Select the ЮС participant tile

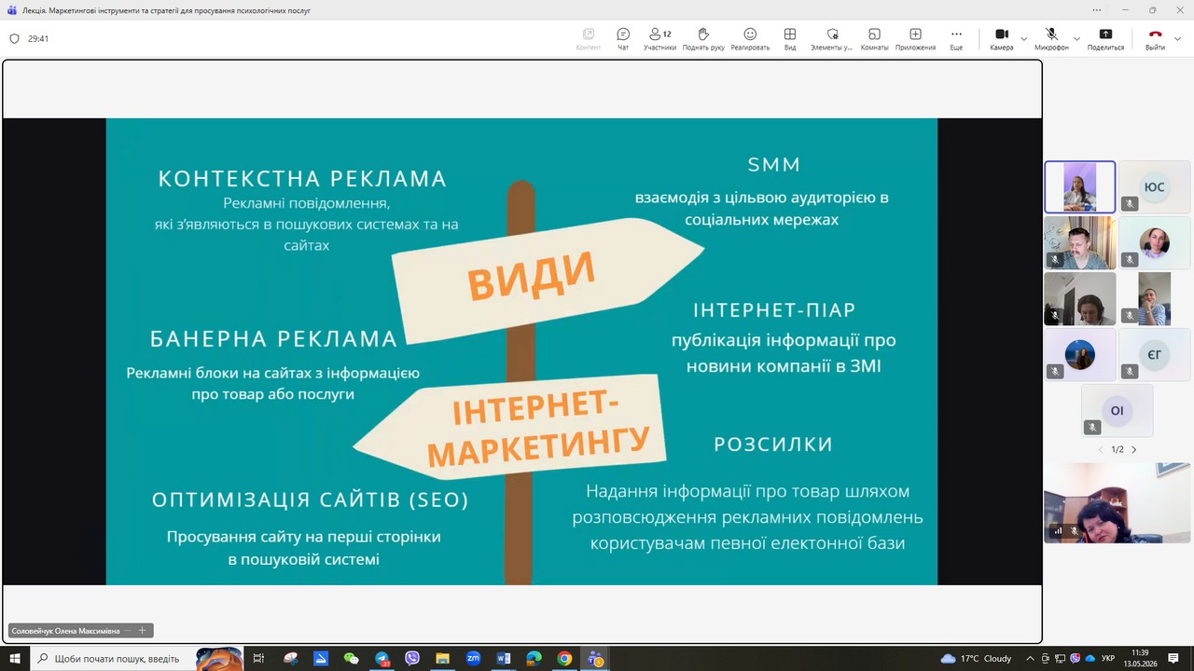click(x=1155, y=187)
